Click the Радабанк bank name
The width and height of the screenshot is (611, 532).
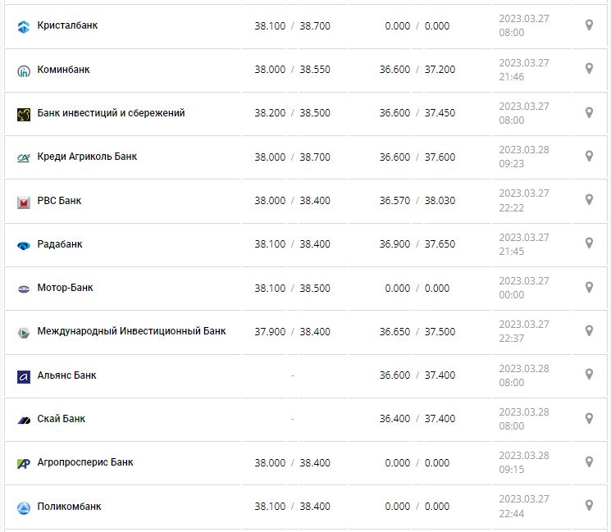pos(60,244)
